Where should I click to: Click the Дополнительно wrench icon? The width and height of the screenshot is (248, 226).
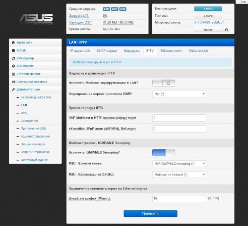tap(13, 90)
